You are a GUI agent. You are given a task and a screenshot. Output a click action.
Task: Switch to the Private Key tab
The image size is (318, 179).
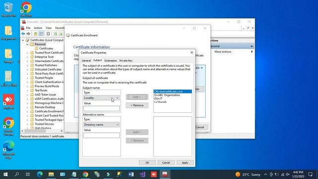click(126, 61)
